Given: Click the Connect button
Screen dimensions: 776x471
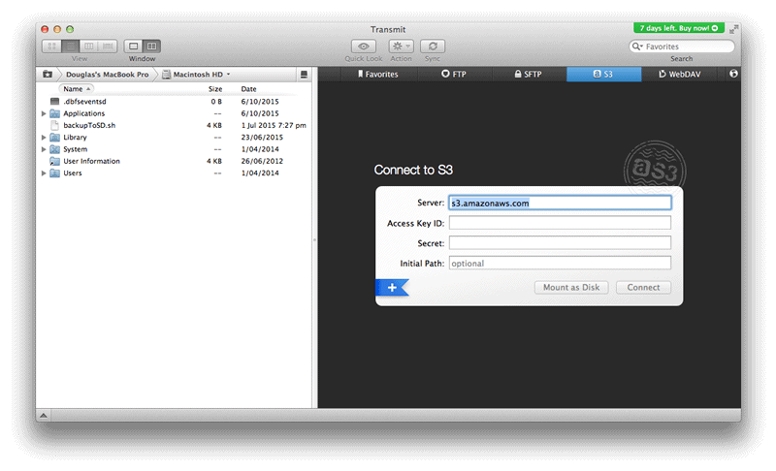Looking at the screenshot, I should tap(643, 287).
